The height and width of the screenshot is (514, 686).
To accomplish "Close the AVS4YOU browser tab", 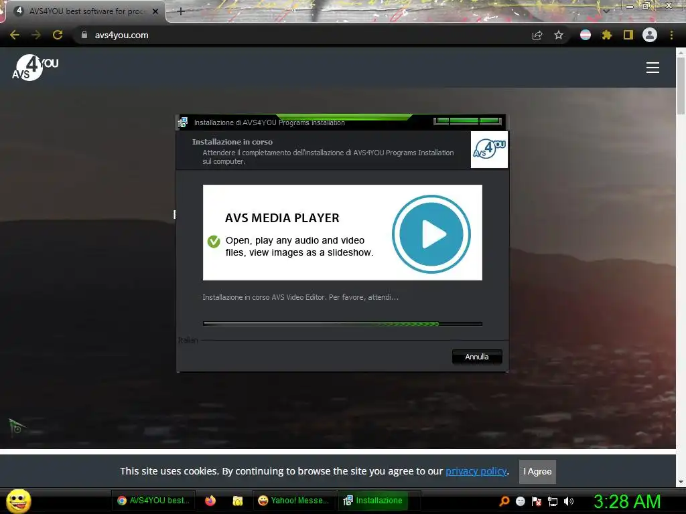I will (x=155, y=11).
